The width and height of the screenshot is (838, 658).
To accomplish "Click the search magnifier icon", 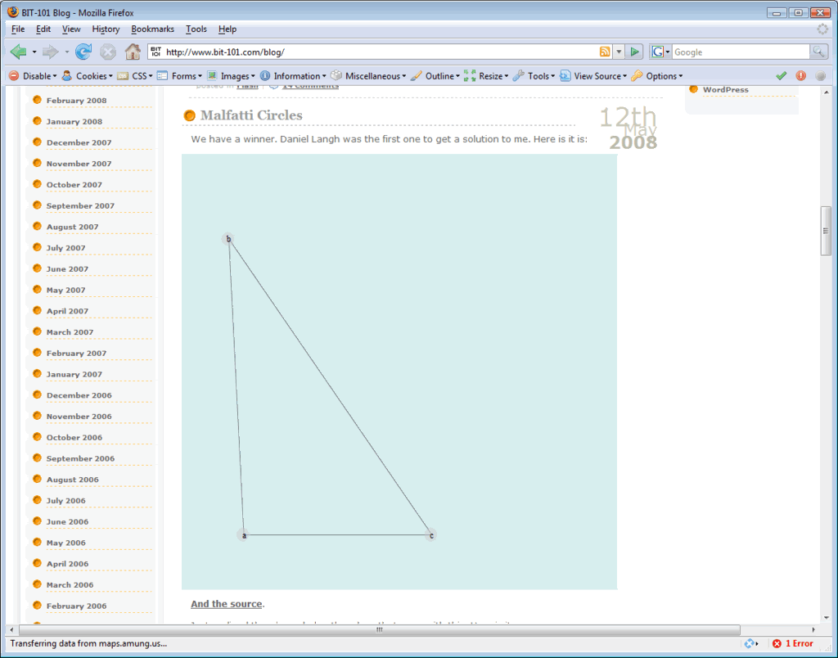I will click(818, 52).
